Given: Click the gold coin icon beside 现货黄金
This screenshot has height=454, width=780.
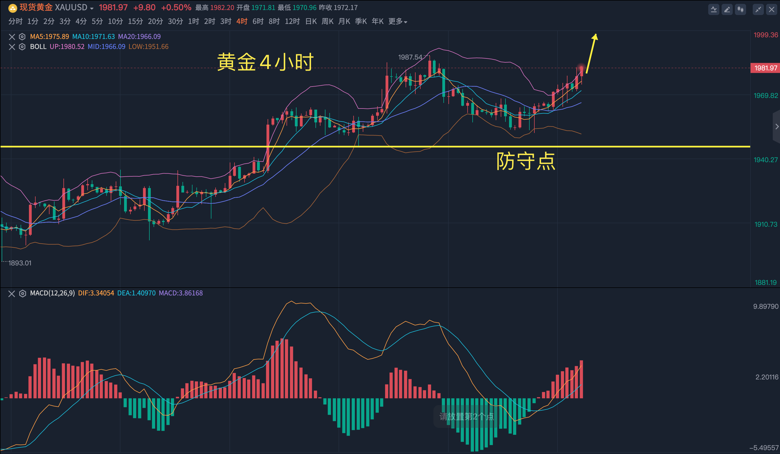Looking at the screenshot, I should (13, 8).
